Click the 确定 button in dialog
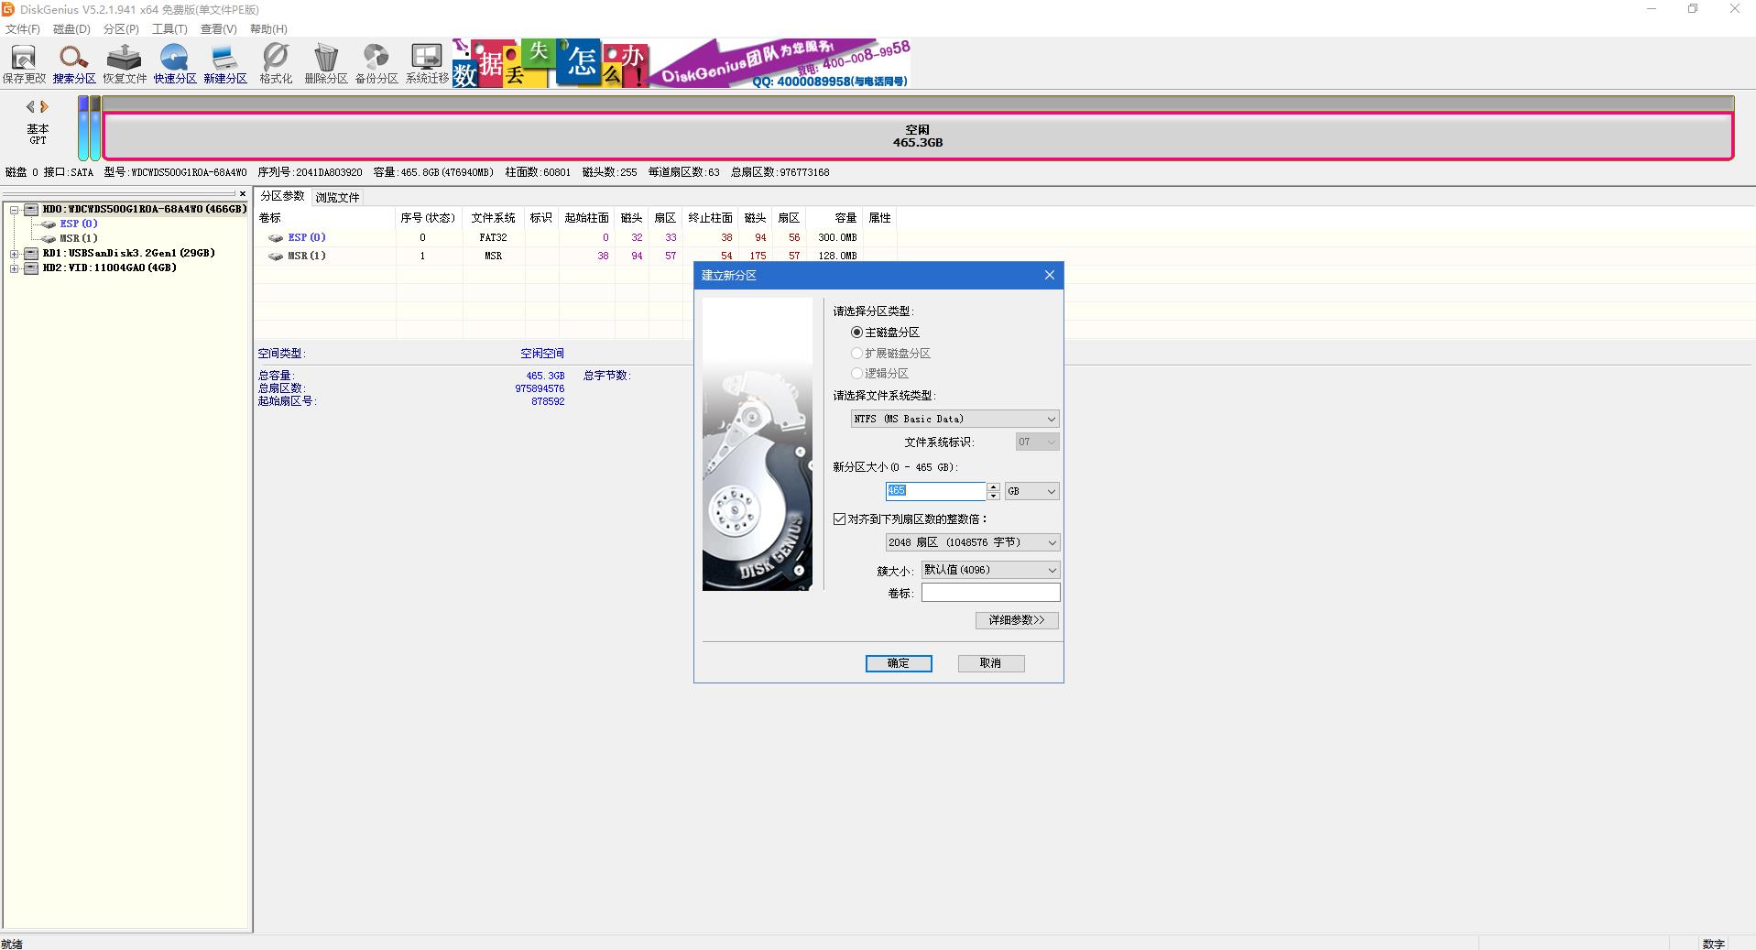Screen dimensions: 1756x950 pyautogui.click(x=899, y=663)
